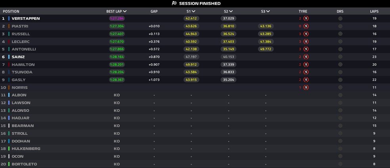Select driver Tsunoda row name
The image size is (390, 168).
pyautogui.click(x=22, y=72)
